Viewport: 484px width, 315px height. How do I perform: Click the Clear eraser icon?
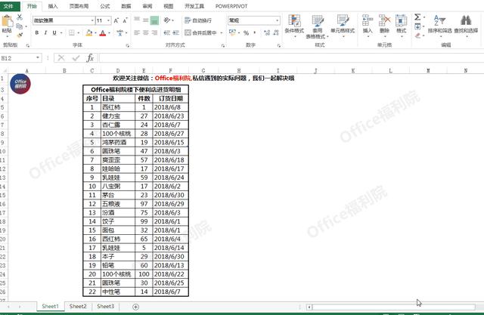[417, 36]
